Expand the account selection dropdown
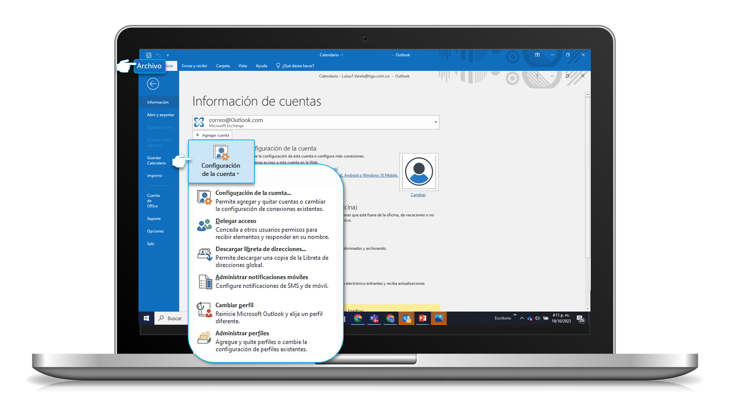The height and width of the screenshot is (411, 730). click(436, 122)
